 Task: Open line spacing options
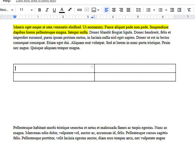[138, 10]
